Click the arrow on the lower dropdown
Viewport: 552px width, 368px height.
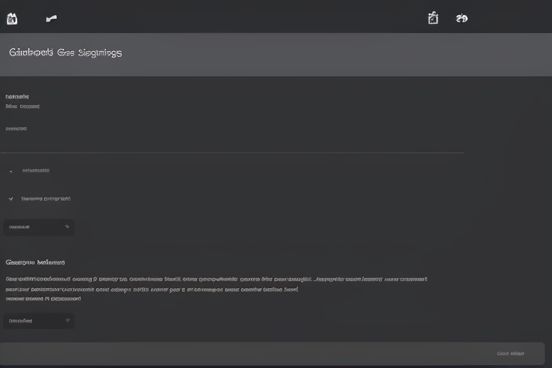[x=67, y=321]
